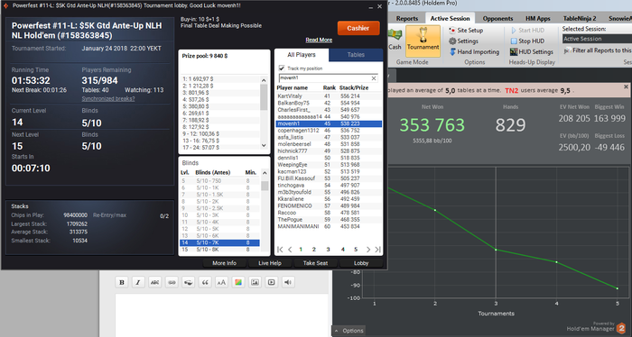The height and width of the screenshot is (337, 632).
Task: Click the Italic formatting icon in the editor
Action: [138, 282]
